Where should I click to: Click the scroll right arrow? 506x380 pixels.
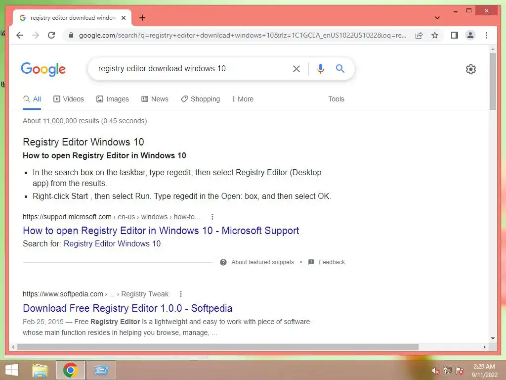(485, 347)
